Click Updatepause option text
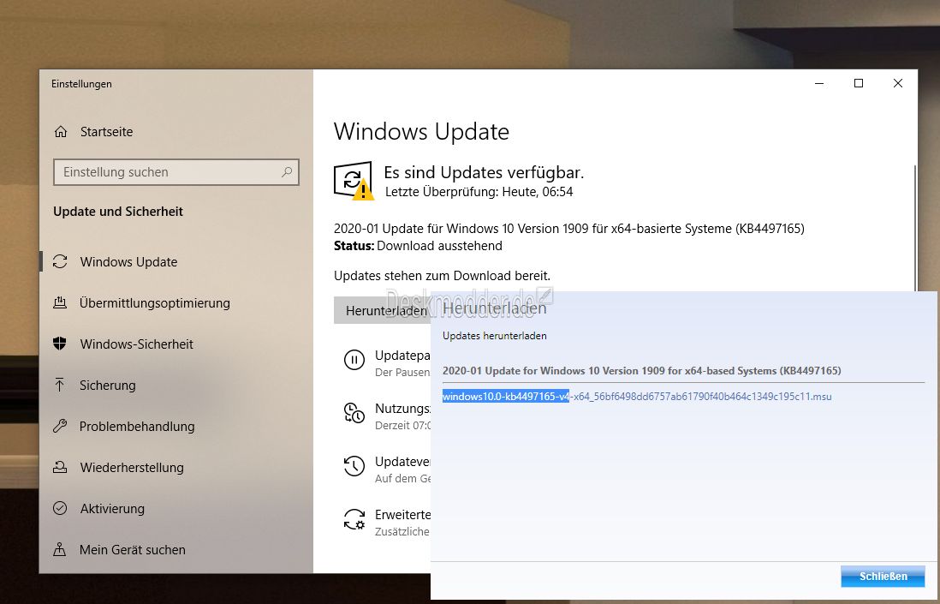 402,355
